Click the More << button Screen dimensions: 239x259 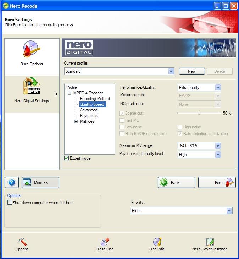40,182
